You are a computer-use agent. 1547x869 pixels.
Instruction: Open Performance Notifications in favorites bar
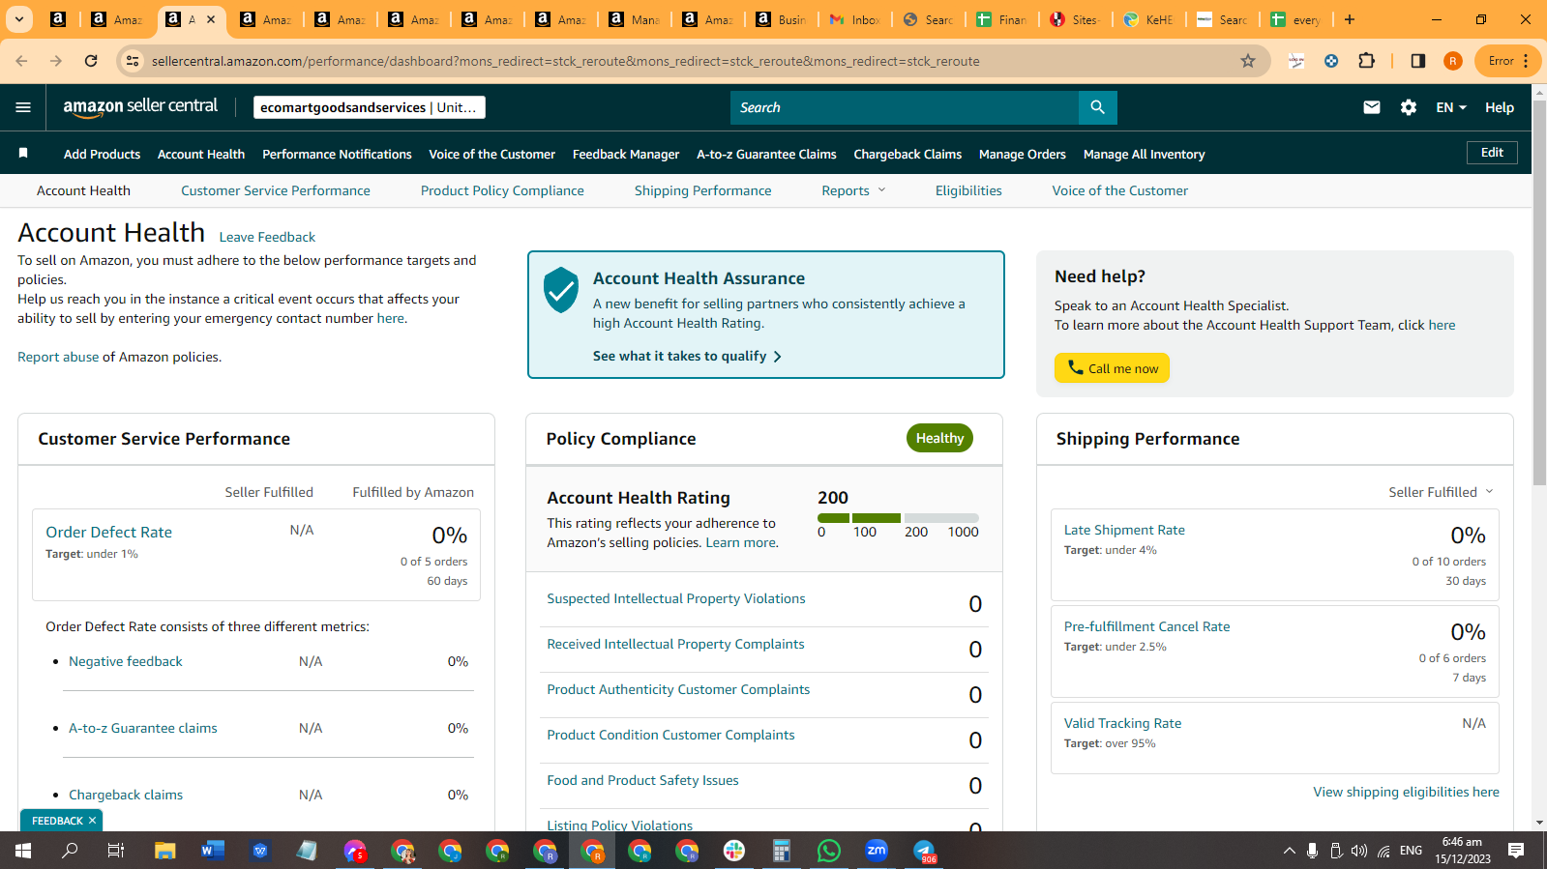tap(337, 154)
